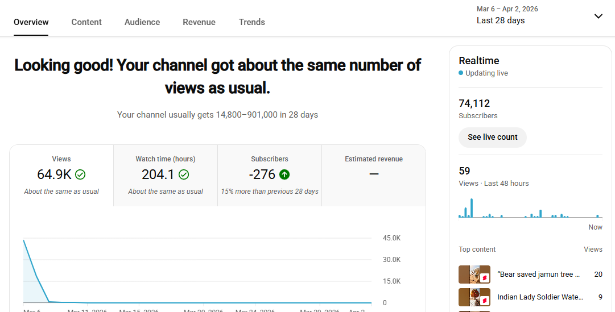Open the Audience tab
The height and width of the screenshot is (312, 615).
coord(142,22)
